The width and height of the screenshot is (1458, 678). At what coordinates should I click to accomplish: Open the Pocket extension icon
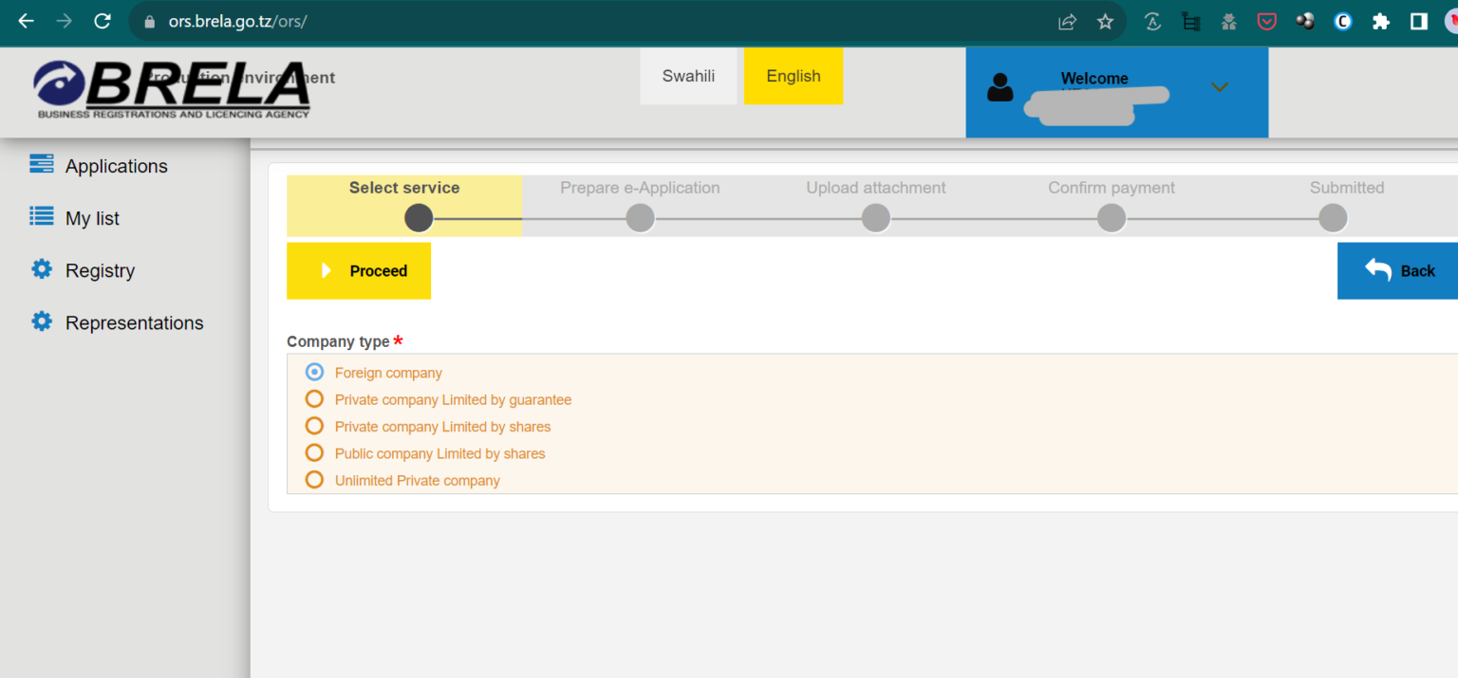1266,20
